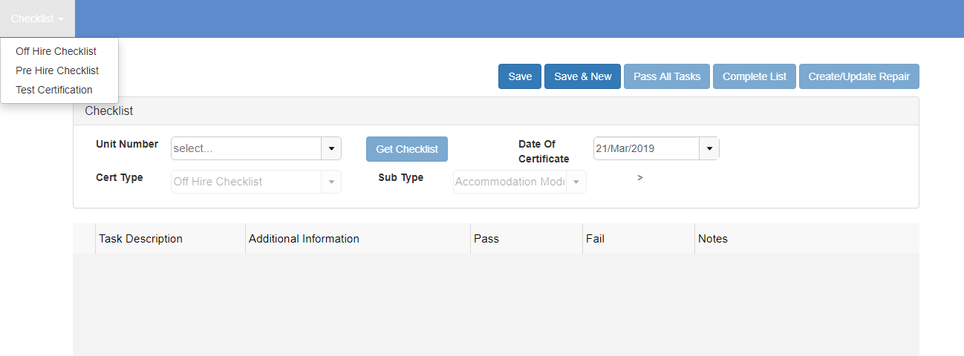Click the Additional Information column header
964x356 pixels.
coord(304,239)
